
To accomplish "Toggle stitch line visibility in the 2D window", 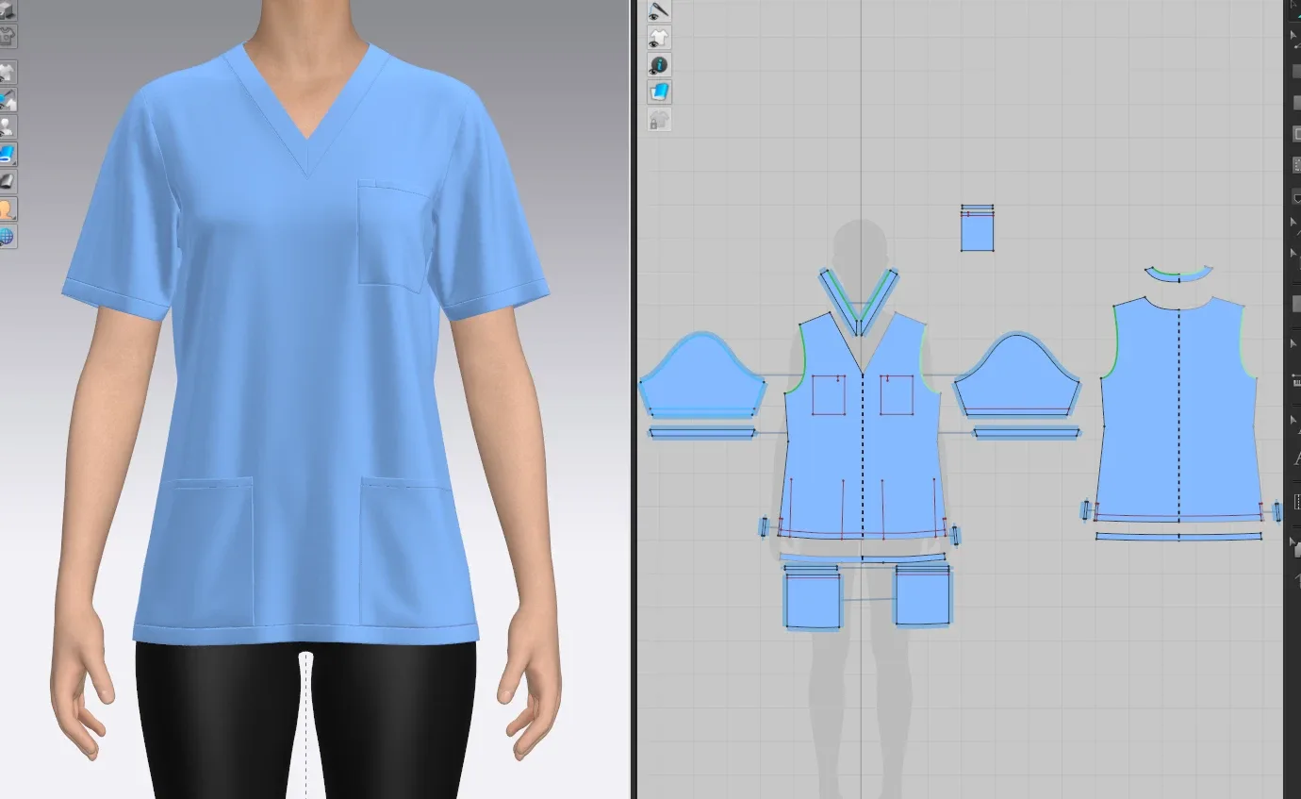I will (x=659, y=10).
